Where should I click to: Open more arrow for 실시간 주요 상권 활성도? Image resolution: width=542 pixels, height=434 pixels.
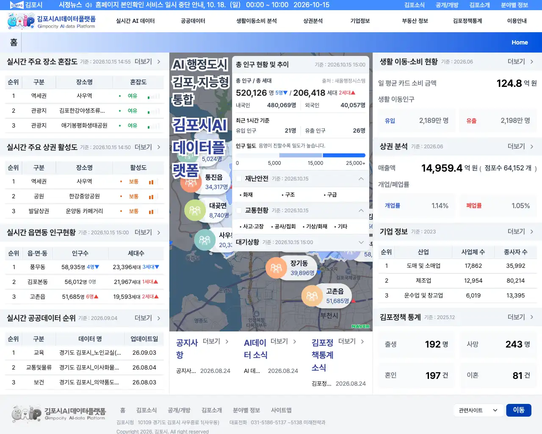click(159, 147)
